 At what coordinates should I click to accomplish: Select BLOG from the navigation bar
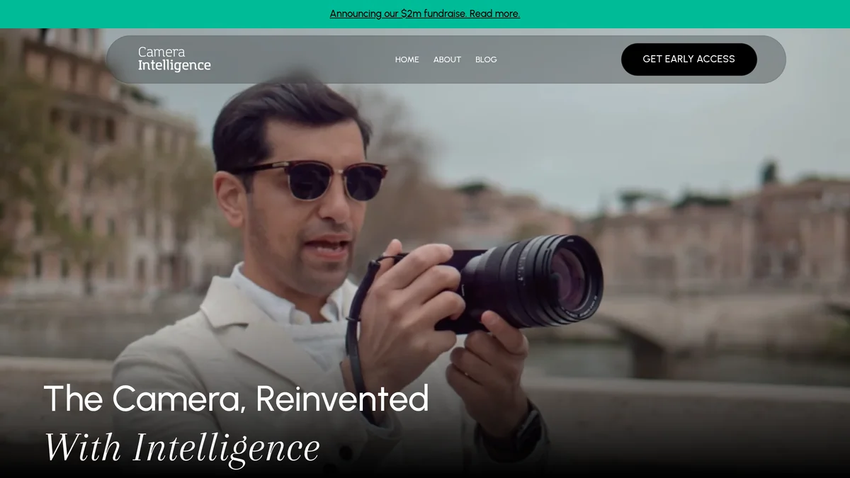[x=486, y=59]
